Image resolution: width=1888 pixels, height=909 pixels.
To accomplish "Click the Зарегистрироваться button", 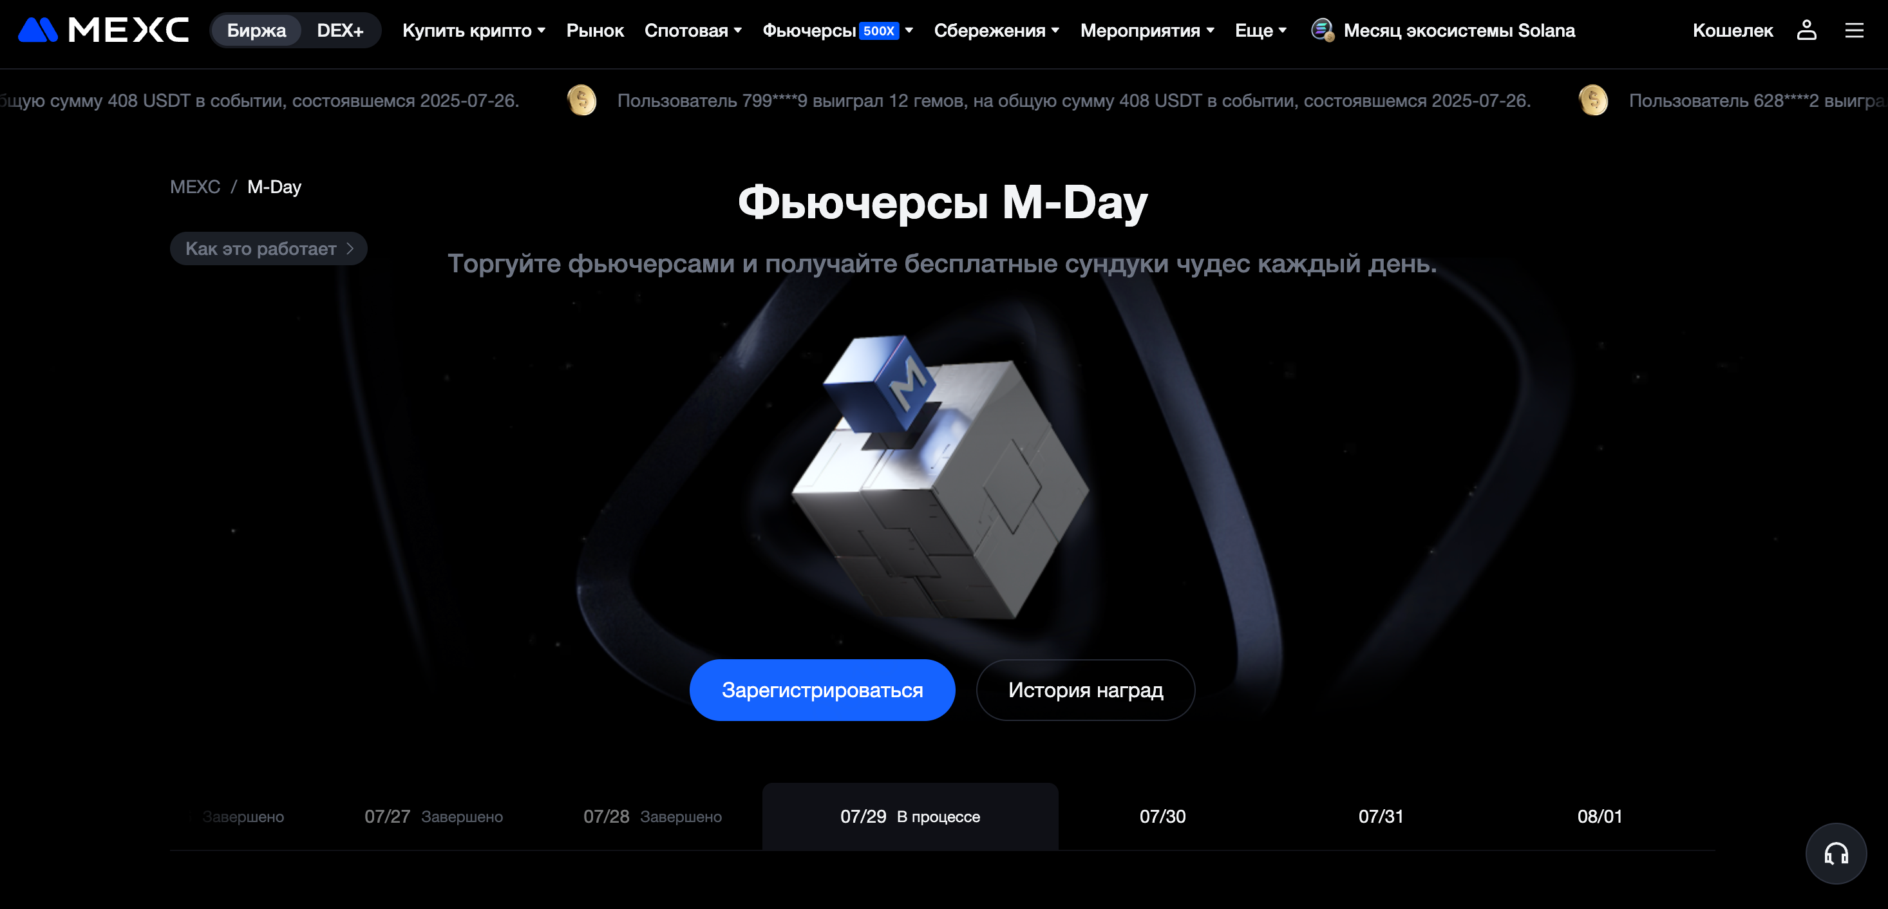I will point(822,690).
